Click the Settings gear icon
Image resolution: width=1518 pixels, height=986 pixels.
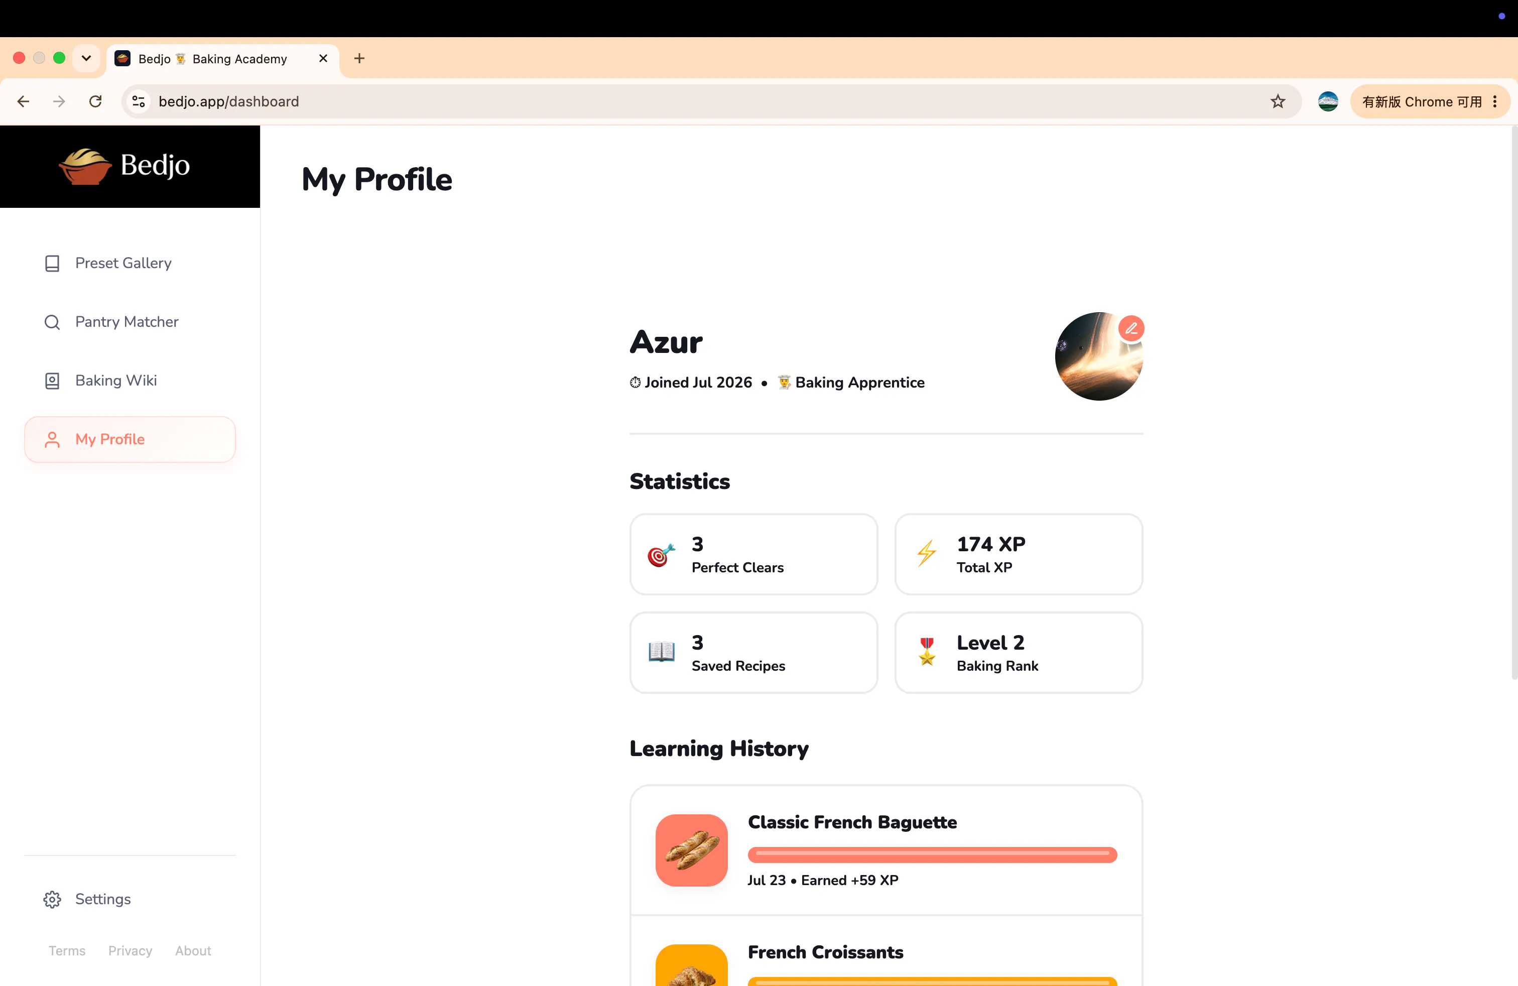pos(52,899)
